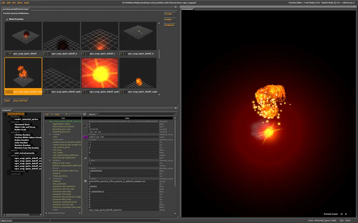Toggle the Show Previews checkbox
358x223 pixels.
point(7,19)
